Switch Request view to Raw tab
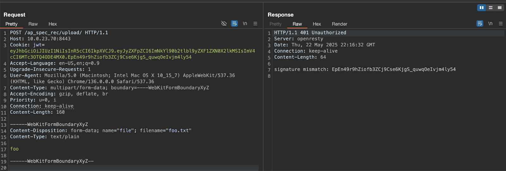 click(33, 24)
